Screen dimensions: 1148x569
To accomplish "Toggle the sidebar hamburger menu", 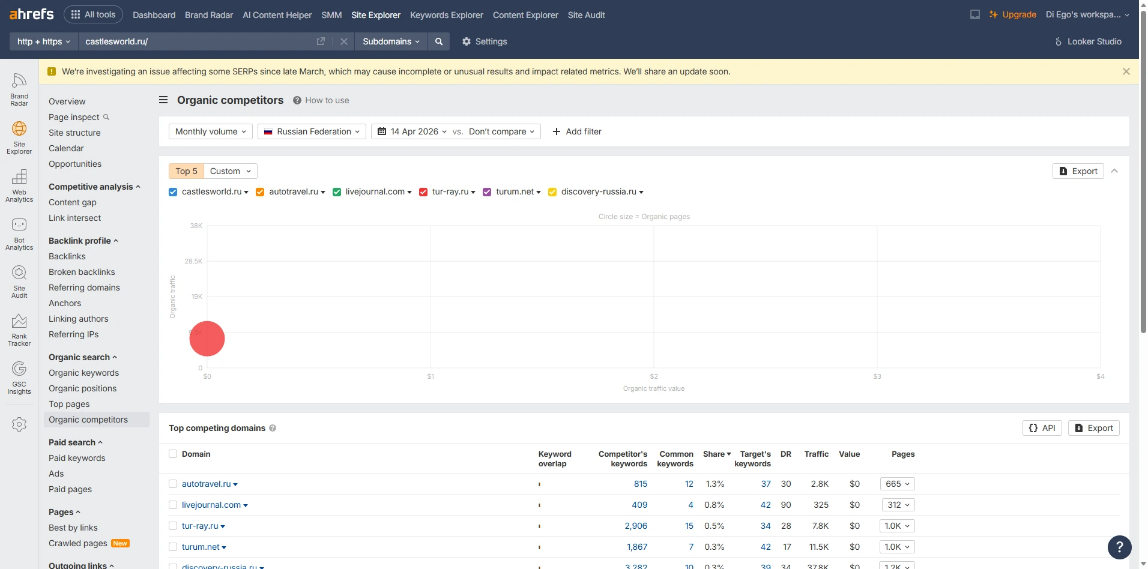I will click(x=163, y=100).
